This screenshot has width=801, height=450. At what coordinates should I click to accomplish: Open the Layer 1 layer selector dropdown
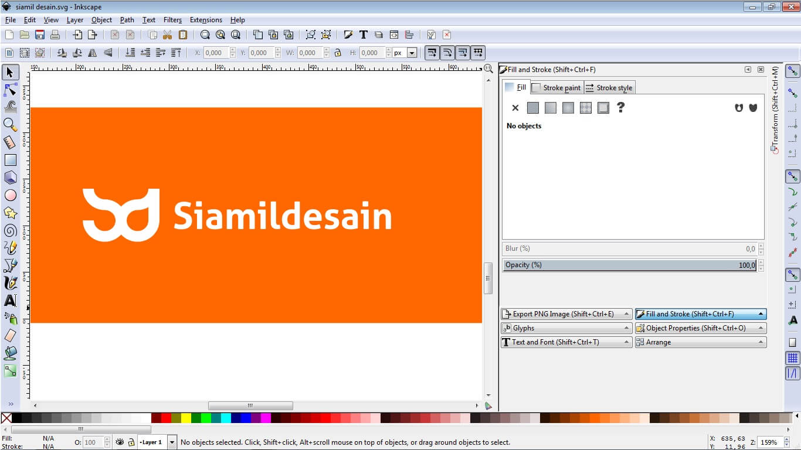tap(172, 442)
